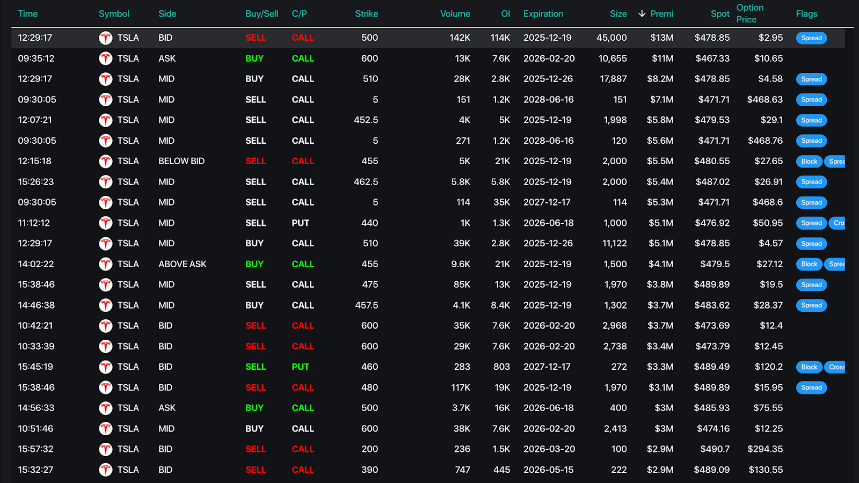Image resolution: width=859 pixels, height=483 pixels.
Task: Click the Spread flag on the top row
Action: point(811,38)
